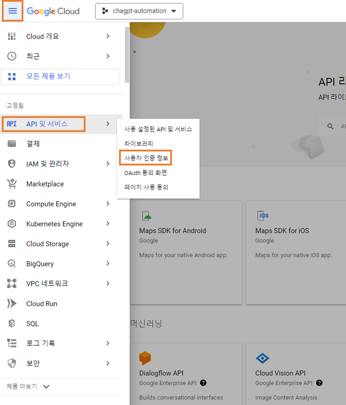Click the Maps SDK for iOS icon
This screenshot has height=405, width=346.
(x=263, y=216)
